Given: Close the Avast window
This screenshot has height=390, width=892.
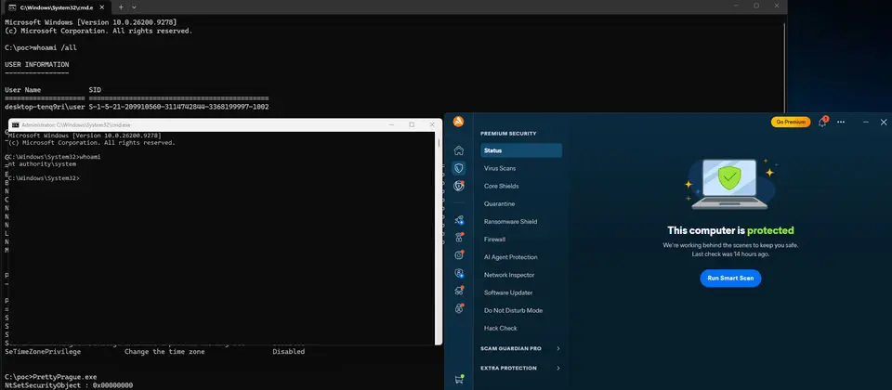Looking at the screenshot, I should (x=884, y=123).
